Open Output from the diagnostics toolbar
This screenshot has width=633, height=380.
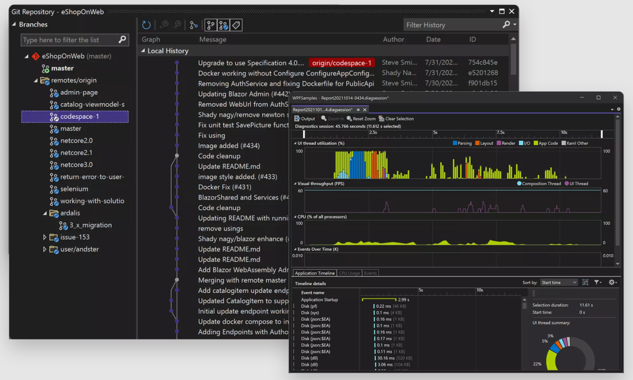(x=304, y=118)
